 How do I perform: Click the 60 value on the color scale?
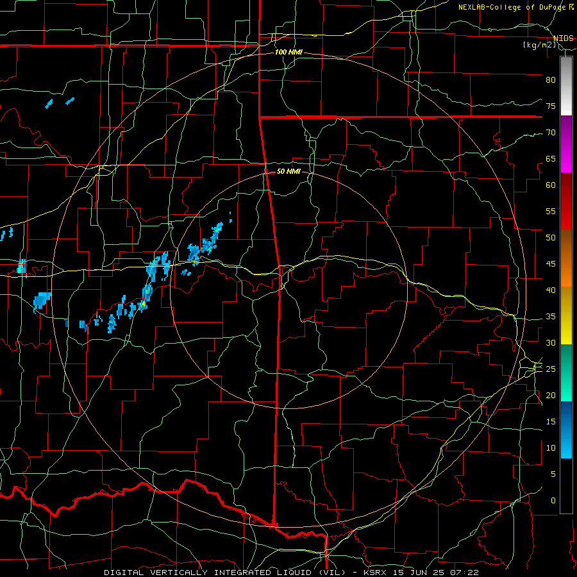(551, 185)
